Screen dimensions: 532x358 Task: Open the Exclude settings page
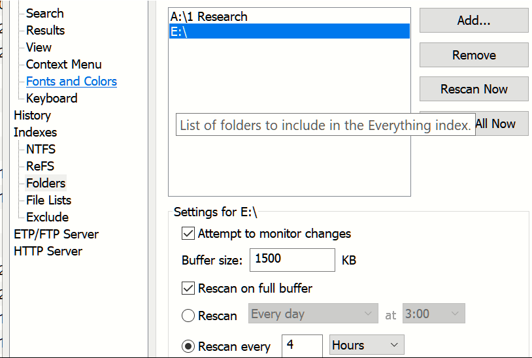[x=48, y=217]
